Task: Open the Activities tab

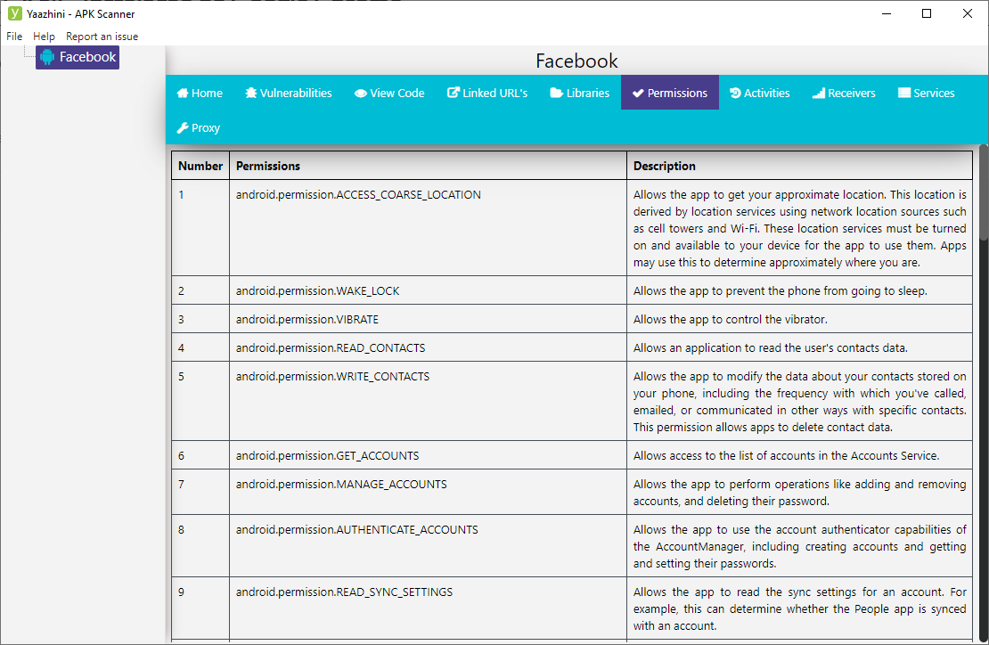Action: click(760, 93)
